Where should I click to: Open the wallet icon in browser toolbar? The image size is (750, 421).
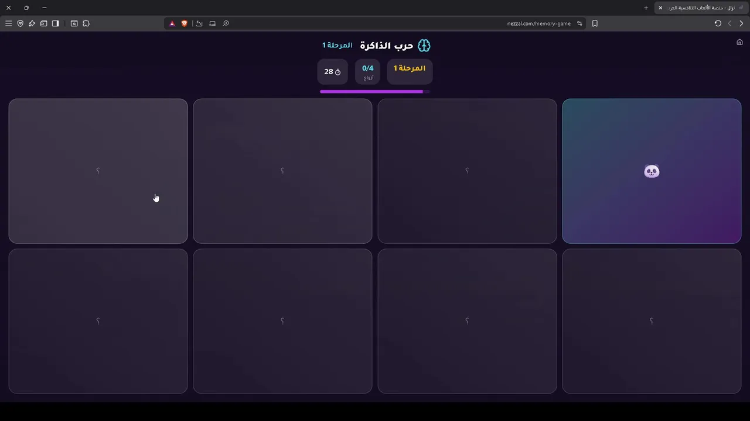(x=43, y=23)
